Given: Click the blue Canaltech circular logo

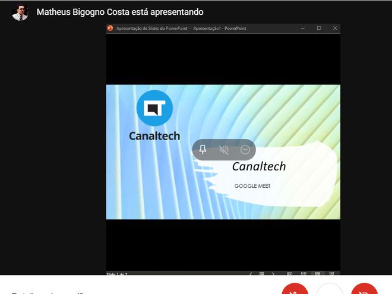Looking at the screenshot, I should tap(154, 108).
